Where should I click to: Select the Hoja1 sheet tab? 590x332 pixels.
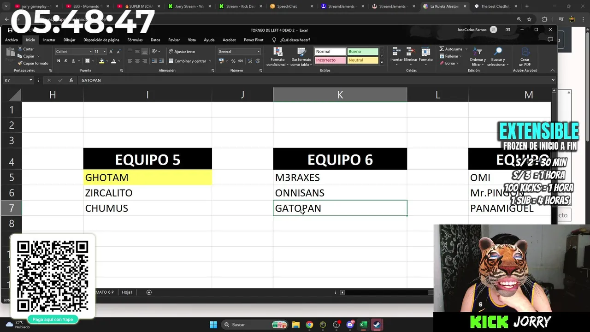click(127, 292)
